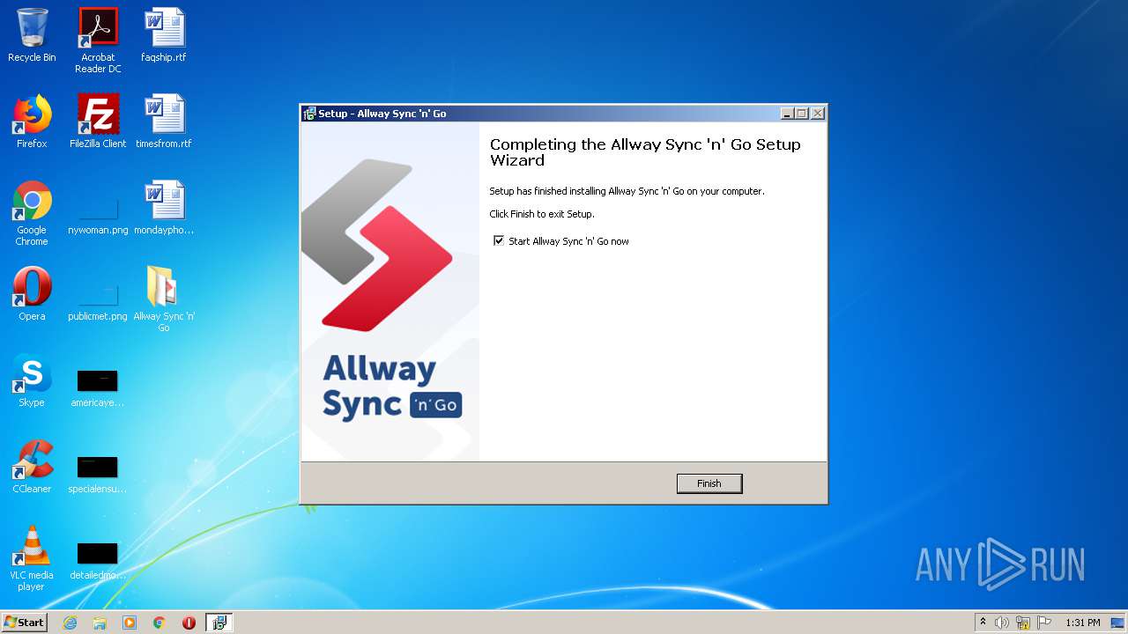Open Opera icon in the taskbar
This screenshot has width=1128, height=634.
pos(189,623)
